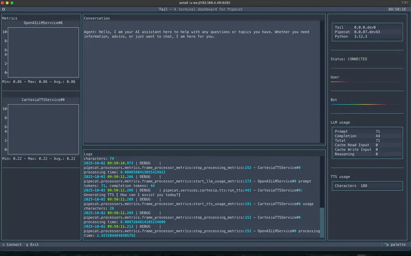411x256 pixels.
Task: Click the 'characters: 28' log line
Action: pos(99,209)
